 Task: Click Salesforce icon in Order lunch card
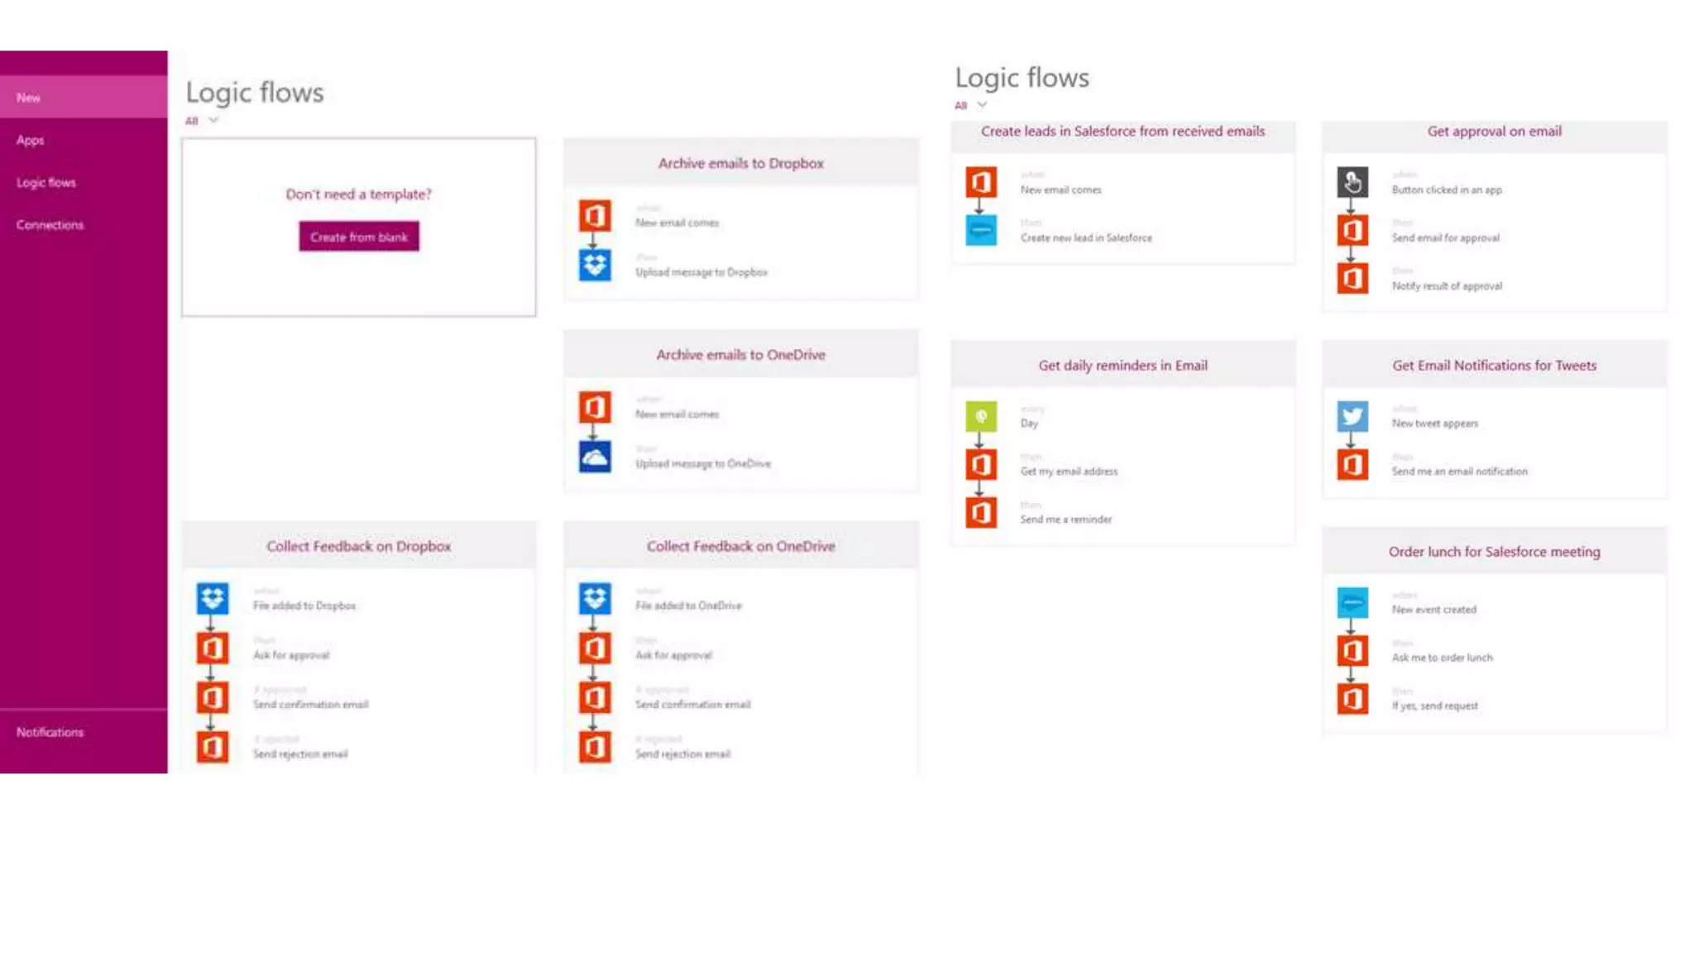[x=1352, y=602]
